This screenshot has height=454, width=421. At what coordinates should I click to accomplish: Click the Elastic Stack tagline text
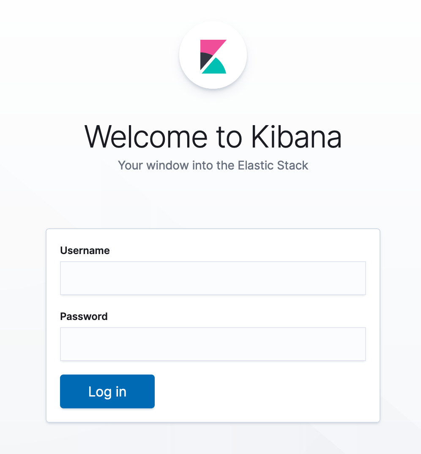213,165
